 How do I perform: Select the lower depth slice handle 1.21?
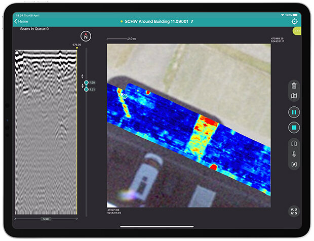pyautogui.click(x=87, y=89)
